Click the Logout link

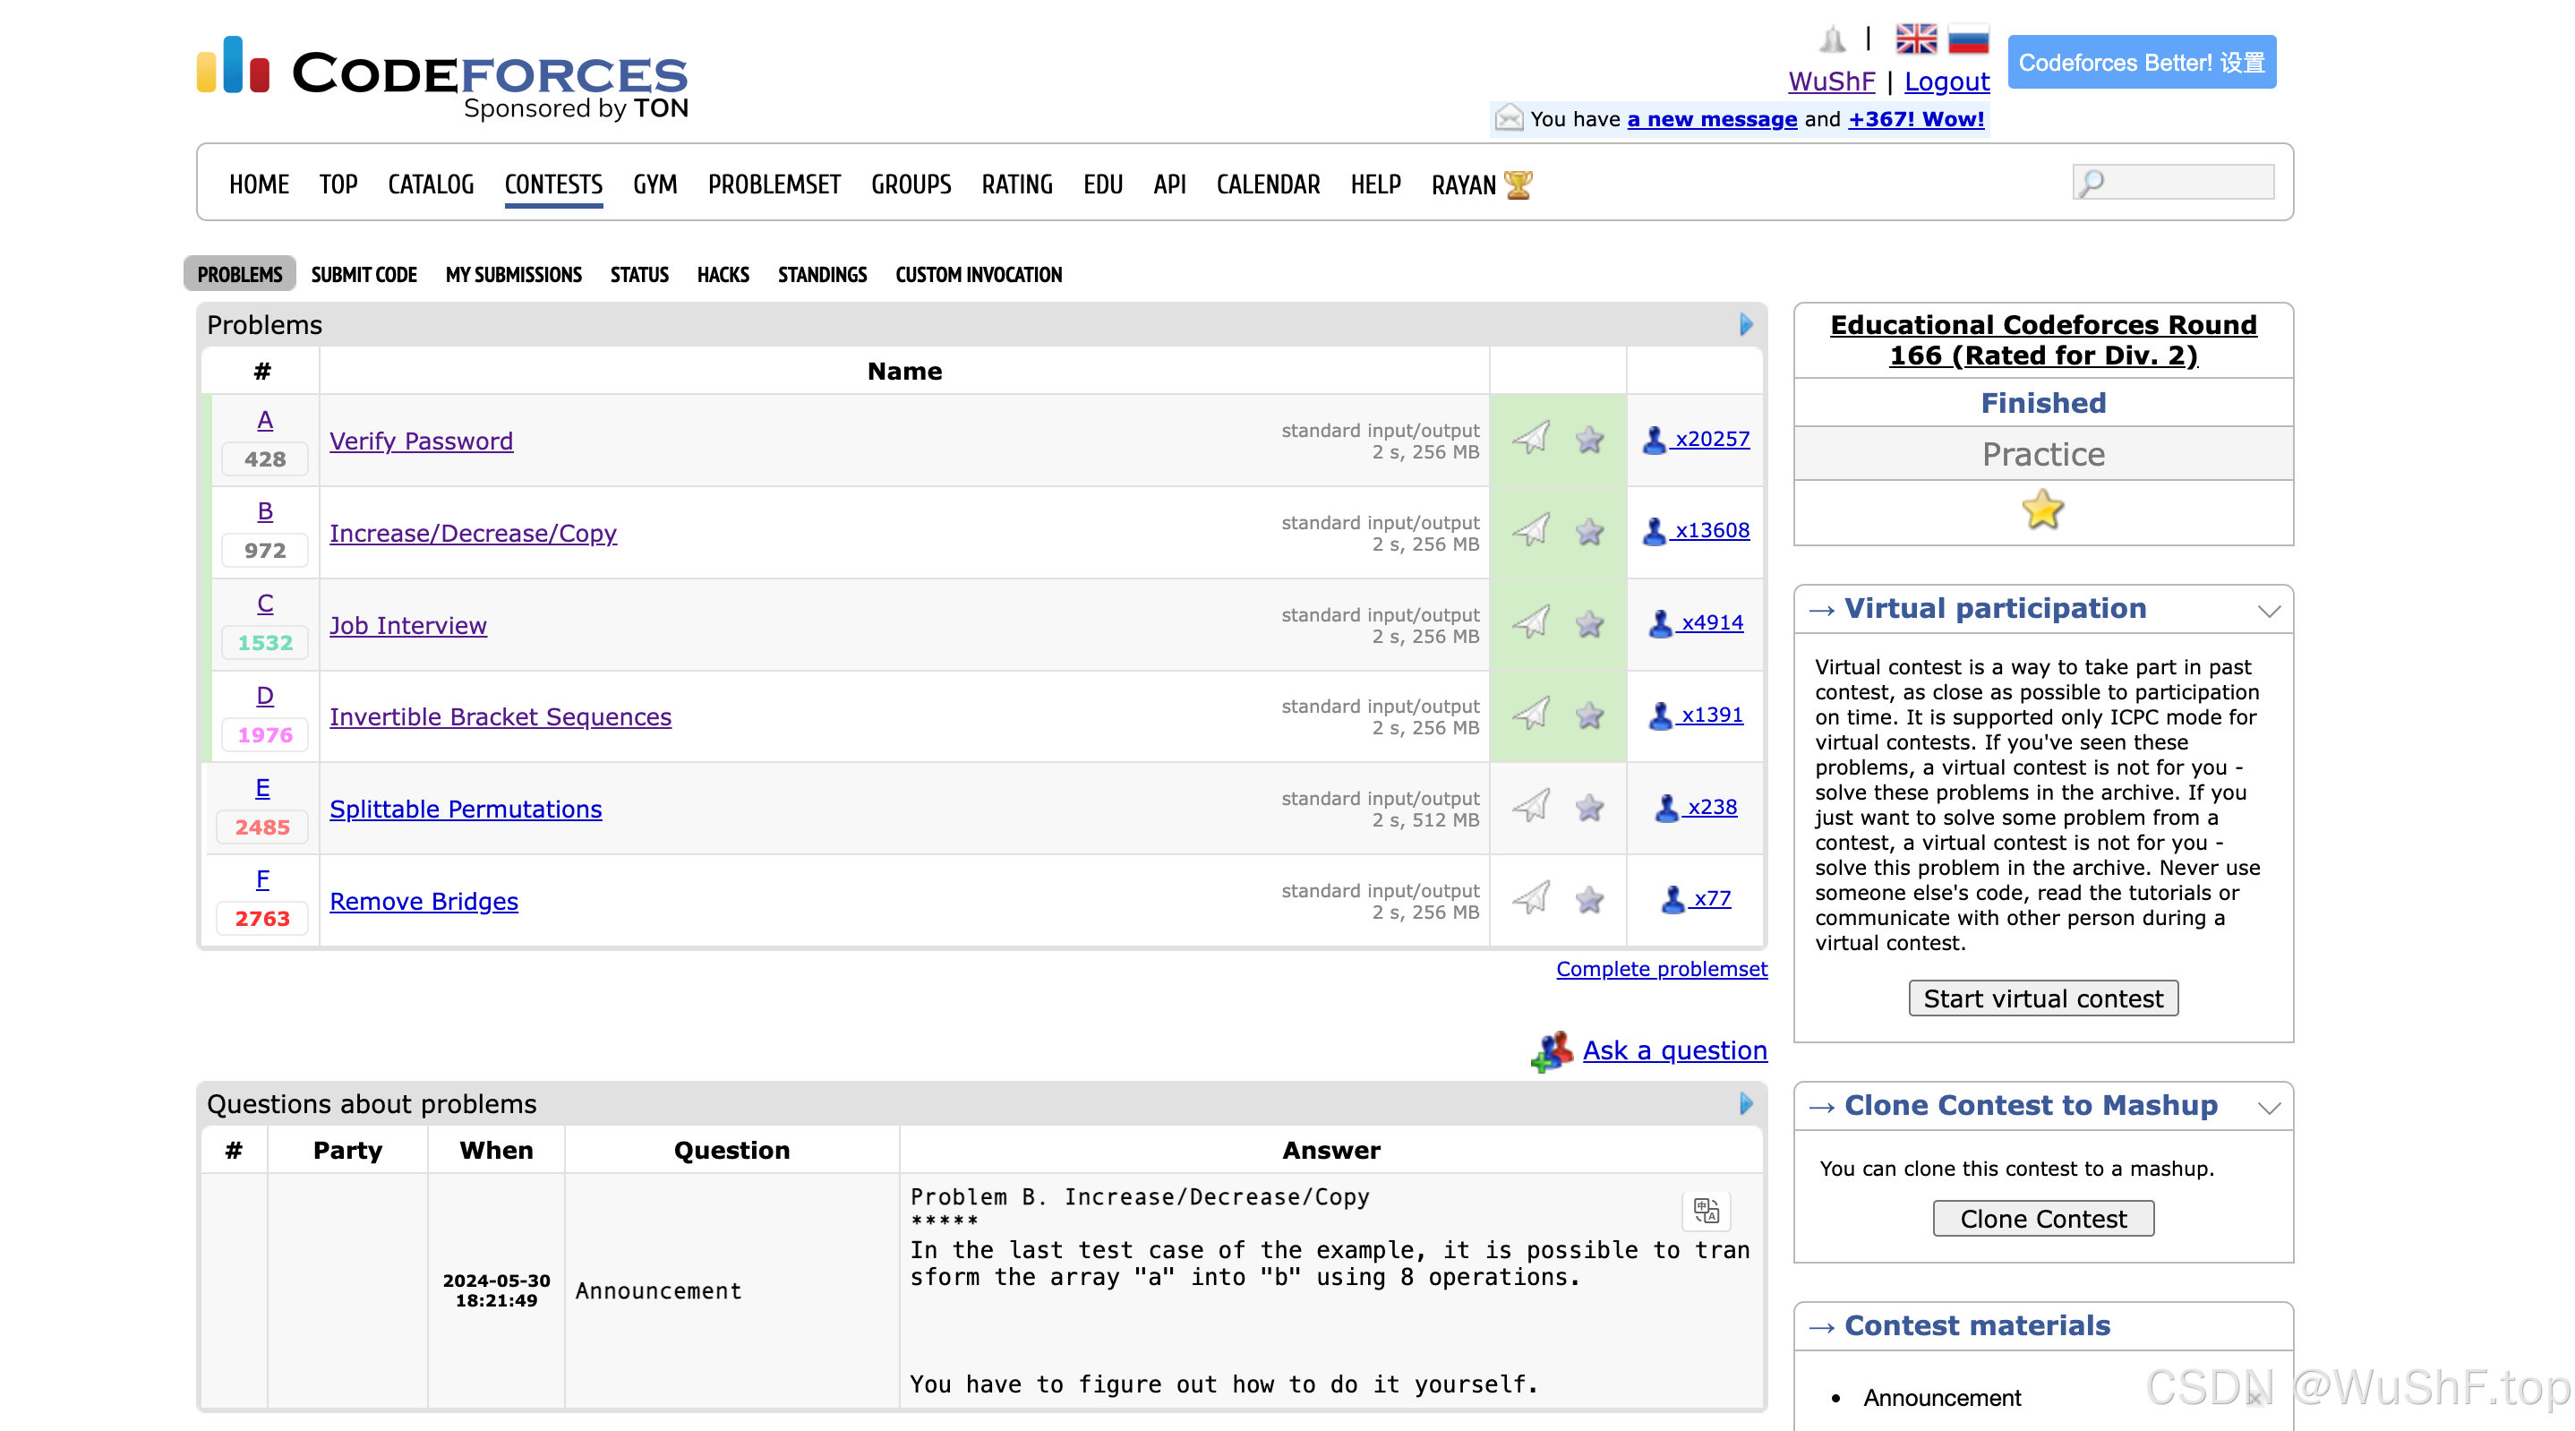click(1946, 81)
